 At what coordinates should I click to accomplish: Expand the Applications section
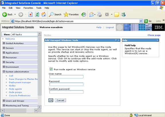[4, 53]
